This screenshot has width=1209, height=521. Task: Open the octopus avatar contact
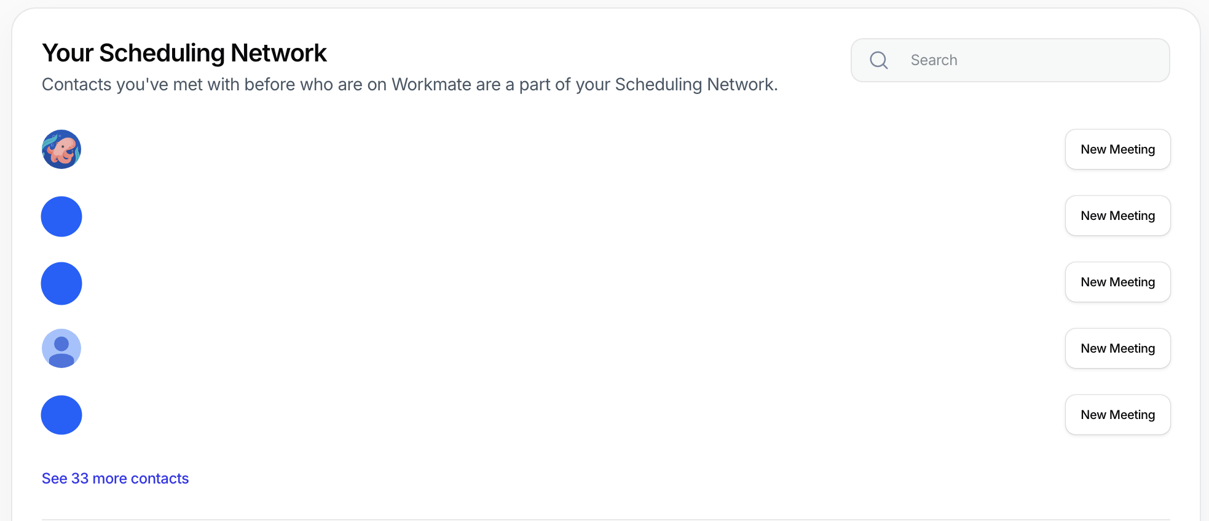pyautogui.click(x=61, y=149)
